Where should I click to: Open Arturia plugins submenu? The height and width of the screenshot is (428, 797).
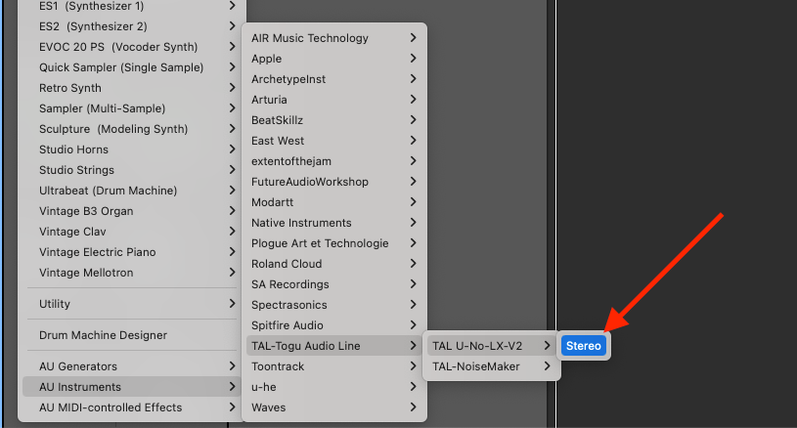point(333,100)
